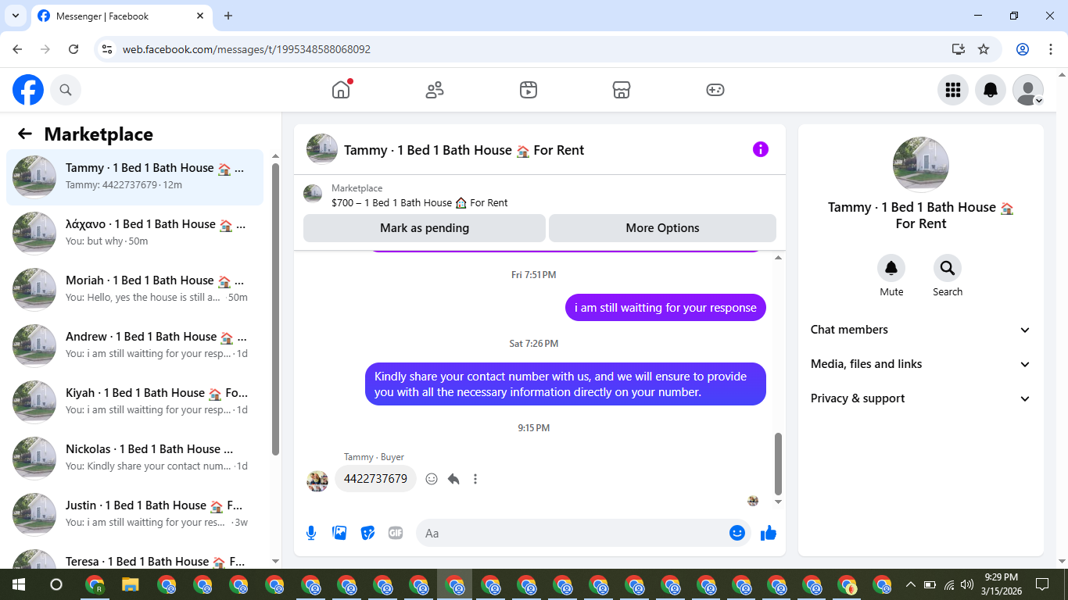Open the Tammy chat in list
This screenshot has height=600, width=1068.
point(135,177)
